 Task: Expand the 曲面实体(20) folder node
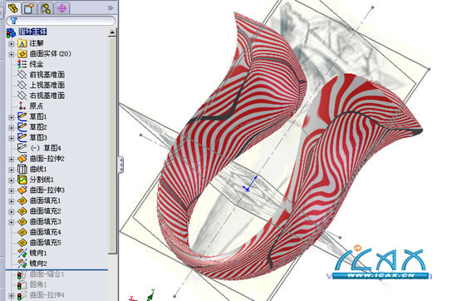coord(12,55)
